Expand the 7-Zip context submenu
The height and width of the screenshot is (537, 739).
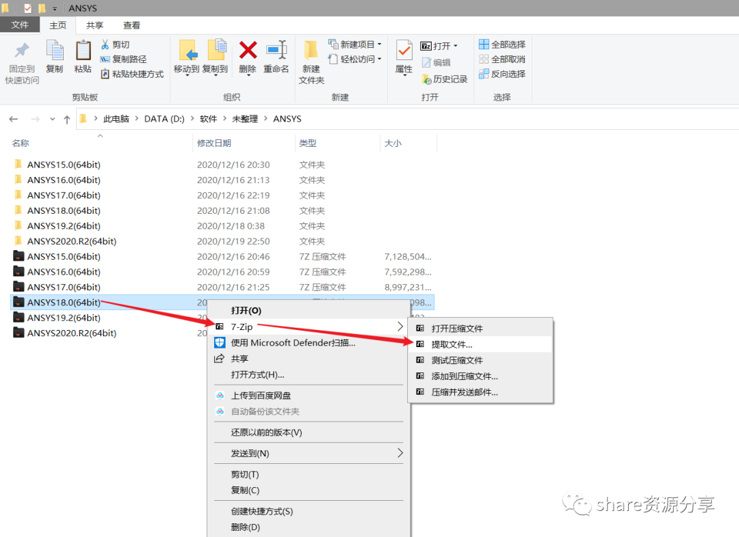pos(309,327)
